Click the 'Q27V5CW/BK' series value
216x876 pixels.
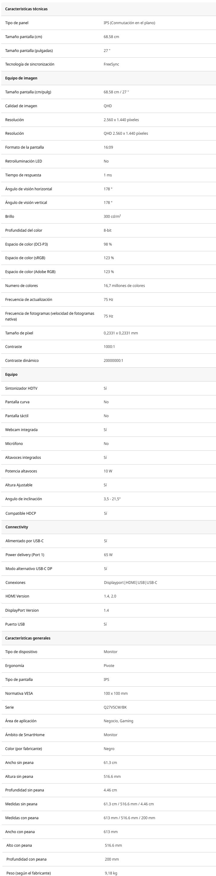115,707
